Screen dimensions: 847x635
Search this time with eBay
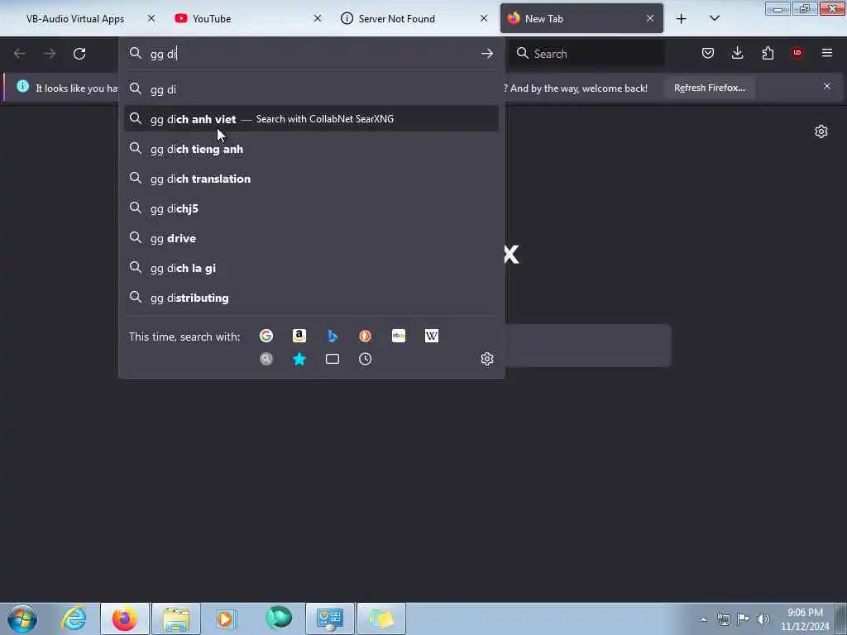[x=399, y=336]
